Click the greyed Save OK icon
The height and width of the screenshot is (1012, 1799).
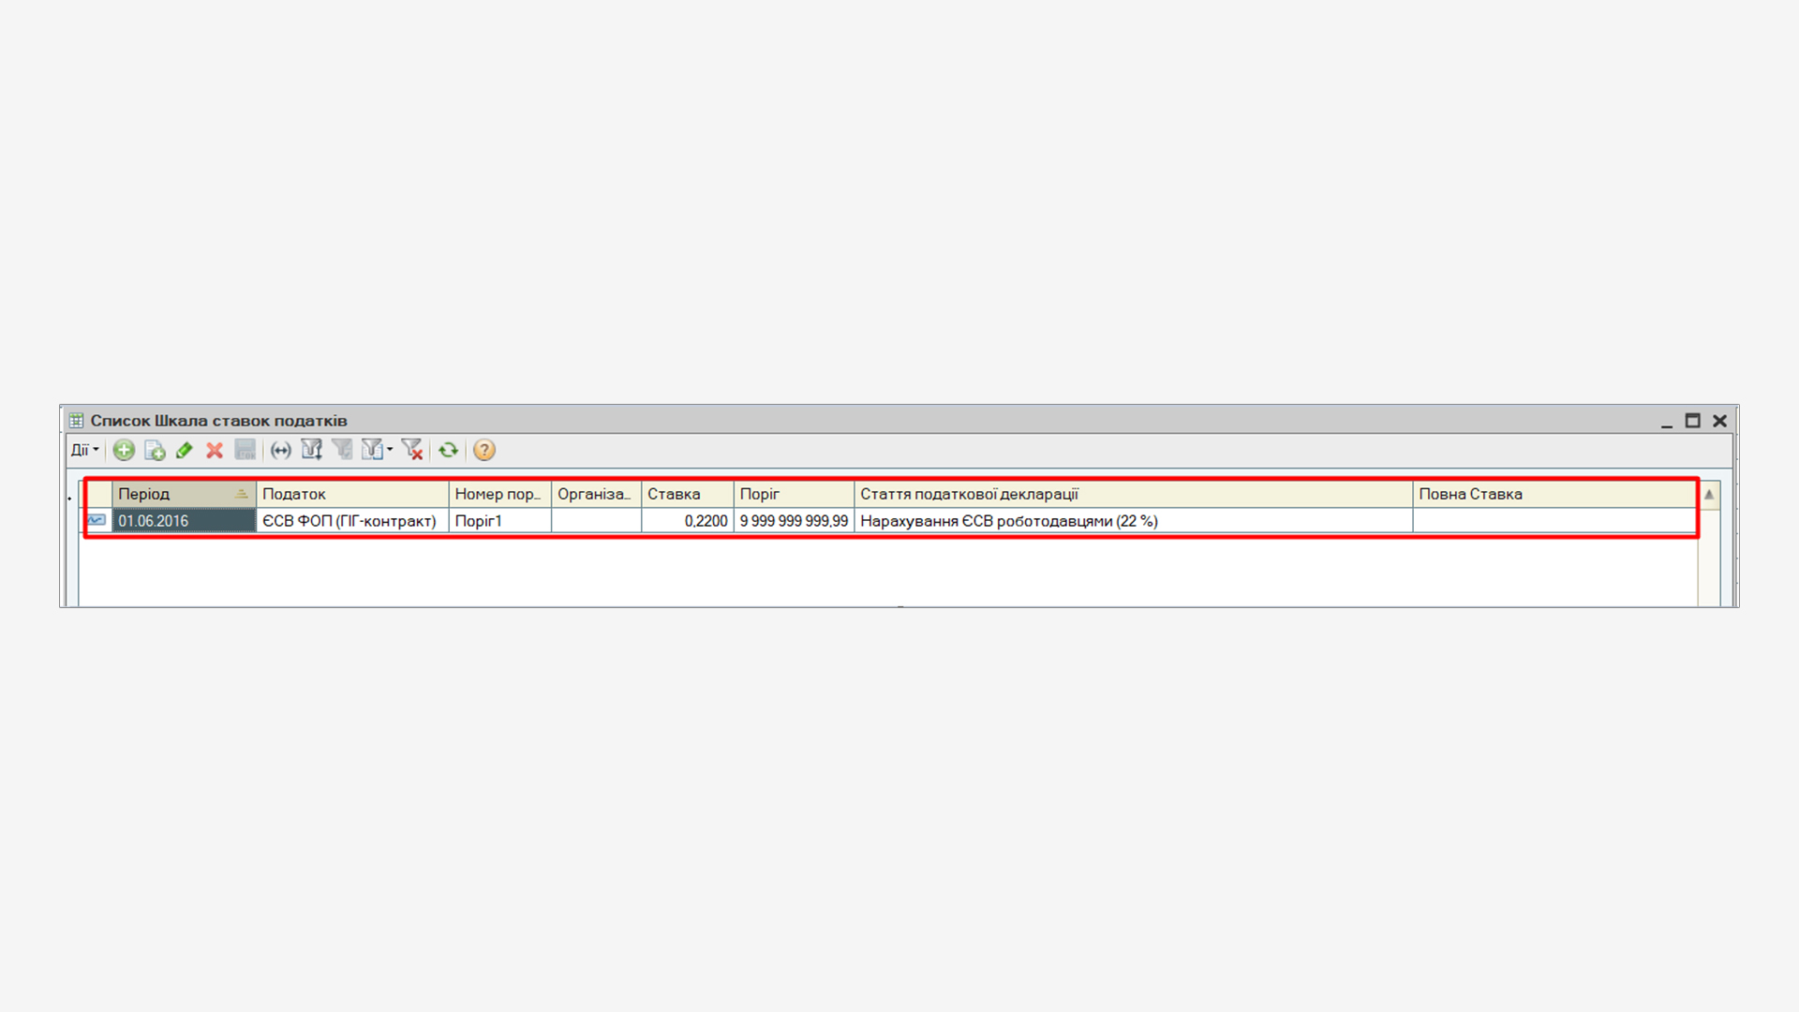[x=245, y=451]
